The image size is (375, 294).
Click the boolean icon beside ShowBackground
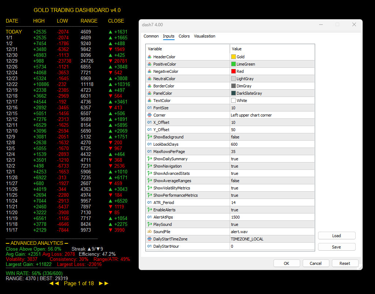(149, 137)
